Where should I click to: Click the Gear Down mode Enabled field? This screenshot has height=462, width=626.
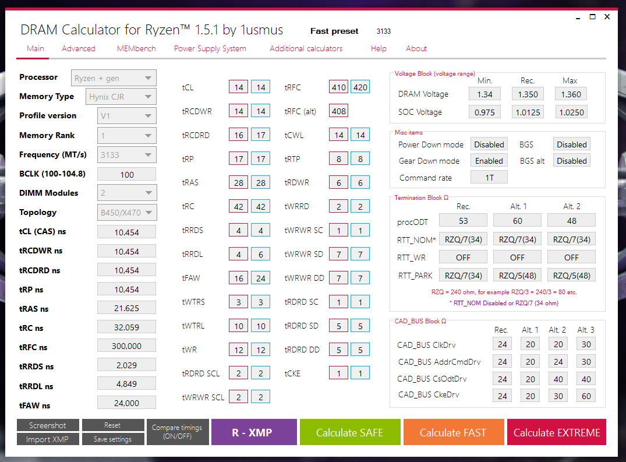click(489, 161)
